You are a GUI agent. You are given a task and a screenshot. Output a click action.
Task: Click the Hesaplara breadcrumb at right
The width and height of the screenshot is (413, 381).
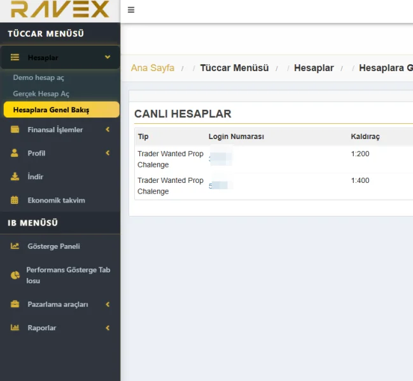point(386,68)
